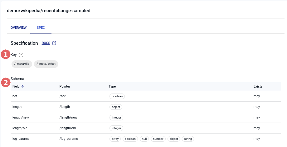Click the Exists column header
The image size is (287, 147).
click(258, 86)
